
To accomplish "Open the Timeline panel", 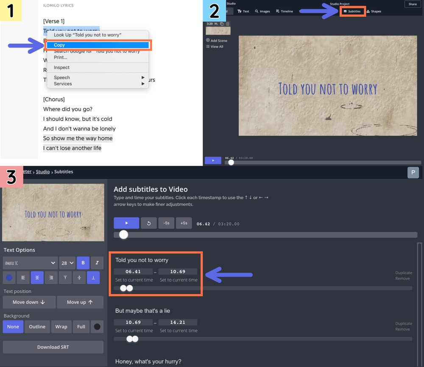I will pyautogui.click(x=284, y=11).
